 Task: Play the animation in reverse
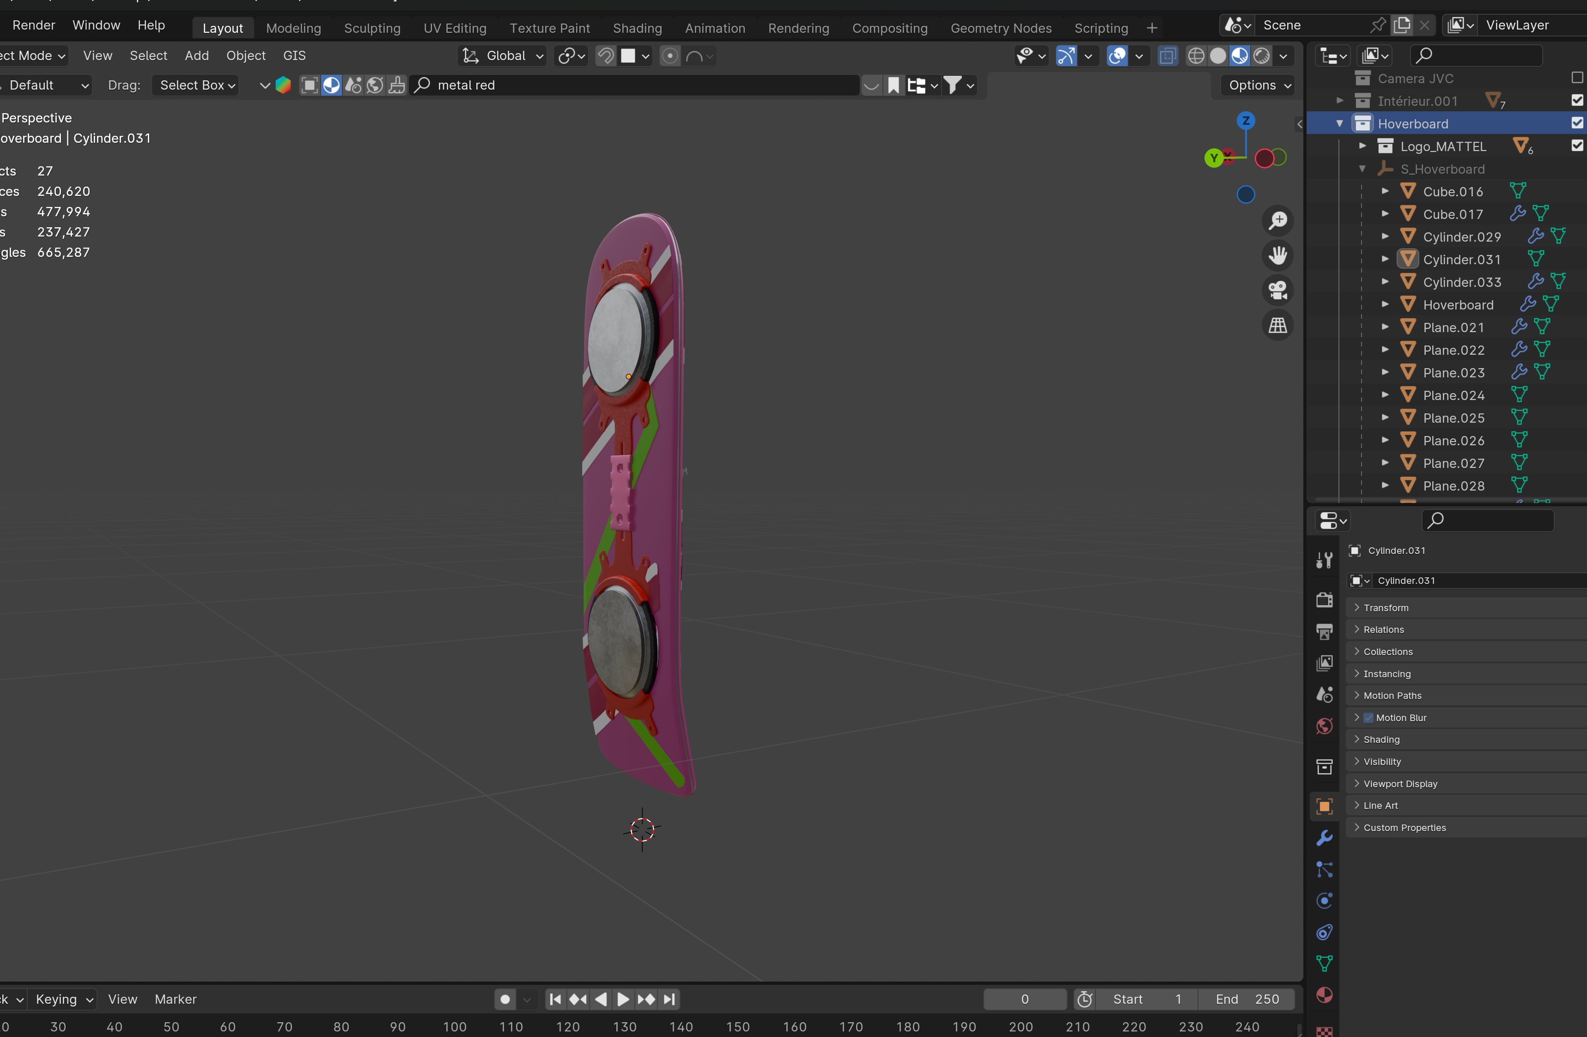coord(600,999)
